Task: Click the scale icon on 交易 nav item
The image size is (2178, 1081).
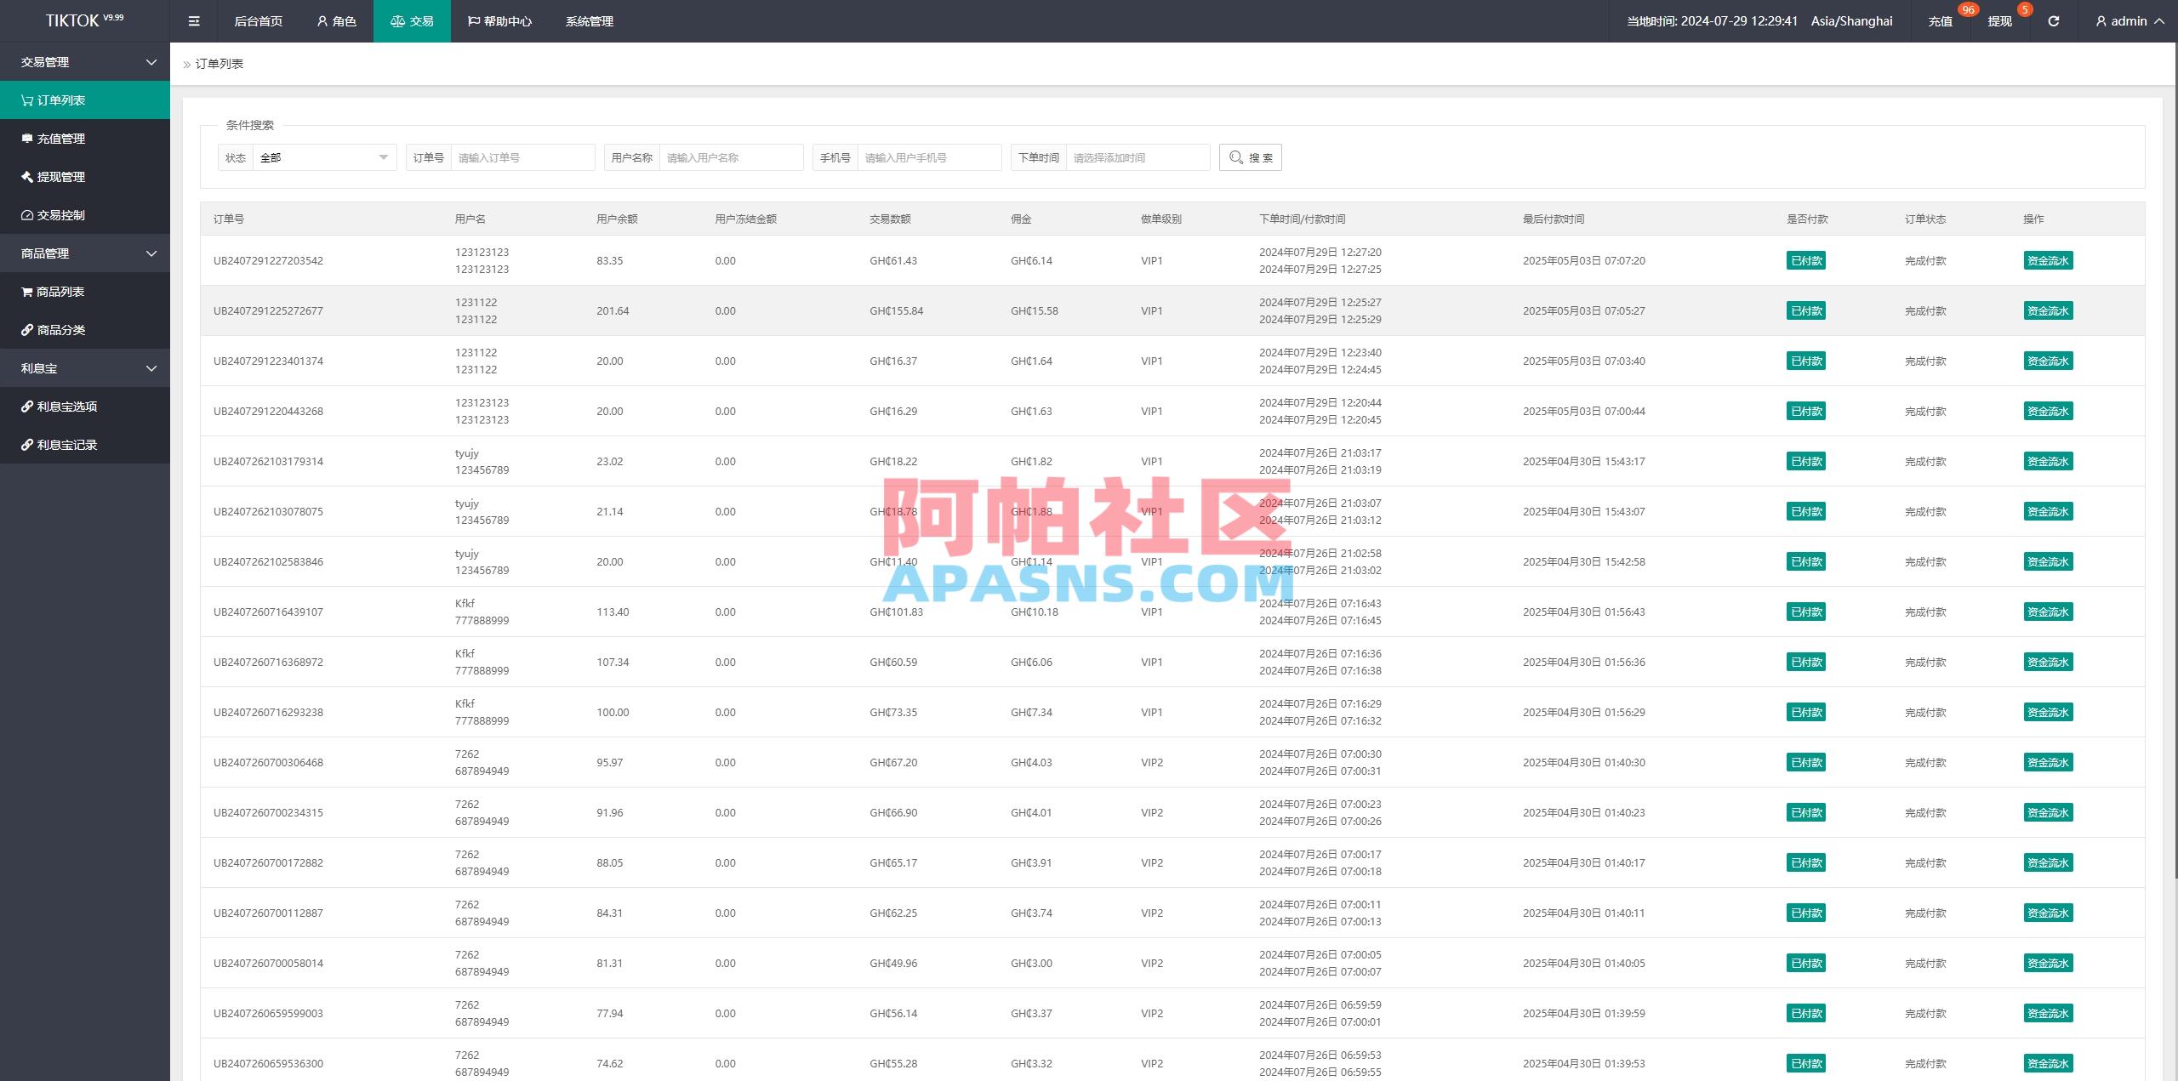Action: [396, 20]
